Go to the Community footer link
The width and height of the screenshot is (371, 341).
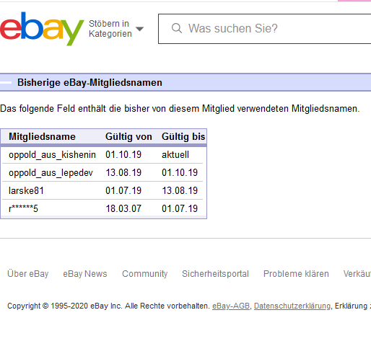144,274
